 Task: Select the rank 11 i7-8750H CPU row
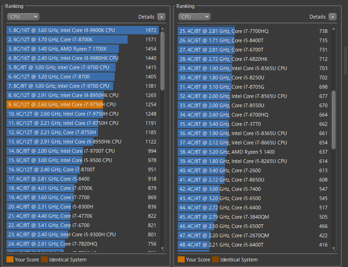point(83,123)
